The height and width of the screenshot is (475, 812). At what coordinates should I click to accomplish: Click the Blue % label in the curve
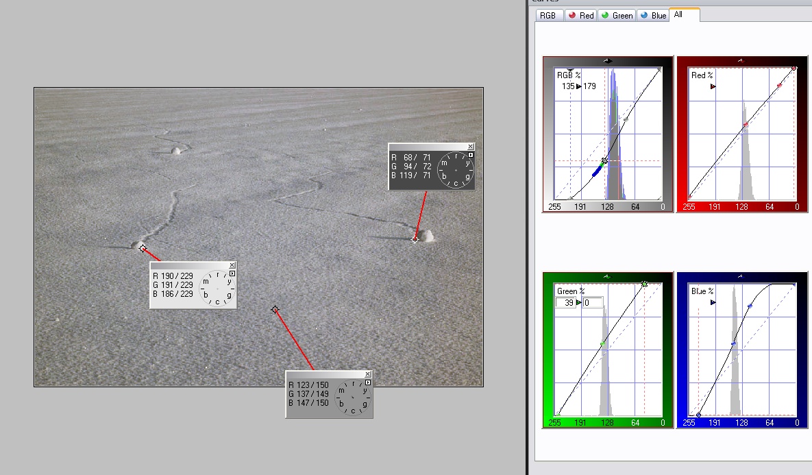click(x=702, y=291)
